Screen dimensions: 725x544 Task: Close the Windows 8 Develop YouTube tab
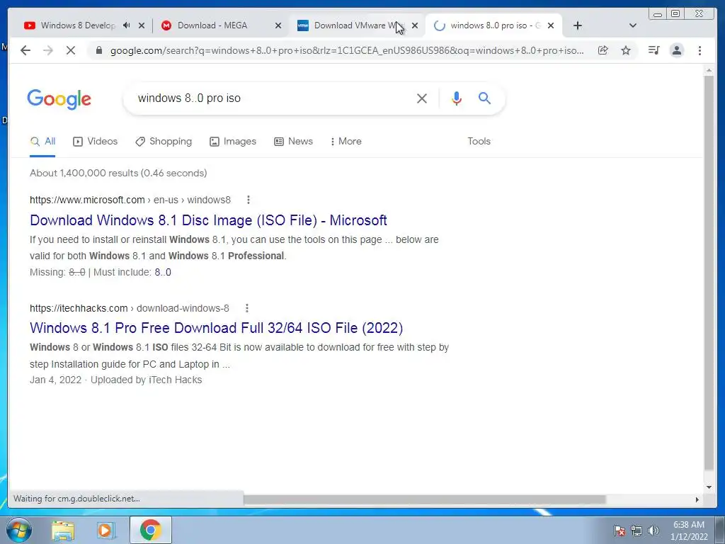[x=142, y=26]
